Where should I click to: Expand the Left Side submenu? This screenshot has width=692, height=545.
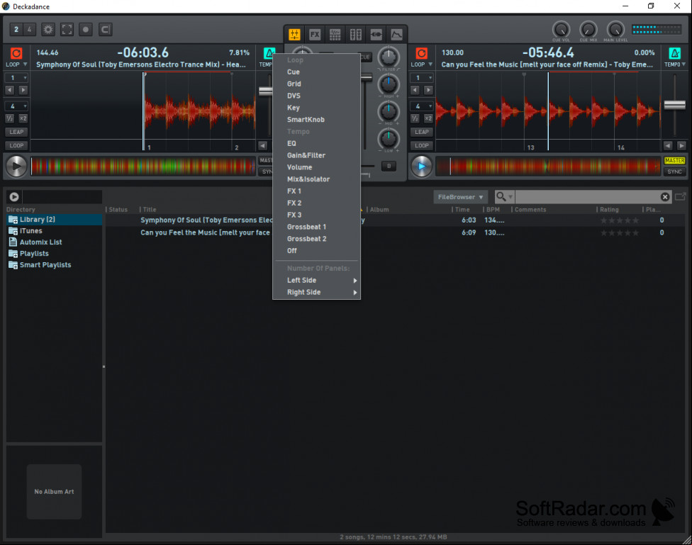click(x=316, y=280)
